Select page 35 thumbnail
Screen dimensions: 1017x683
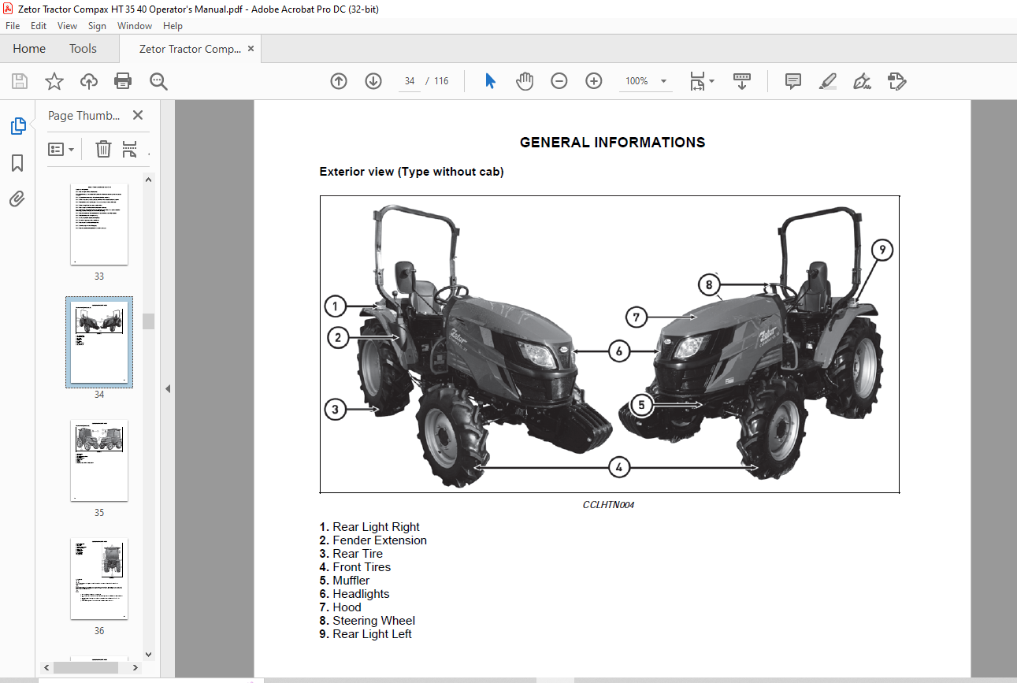99,461
